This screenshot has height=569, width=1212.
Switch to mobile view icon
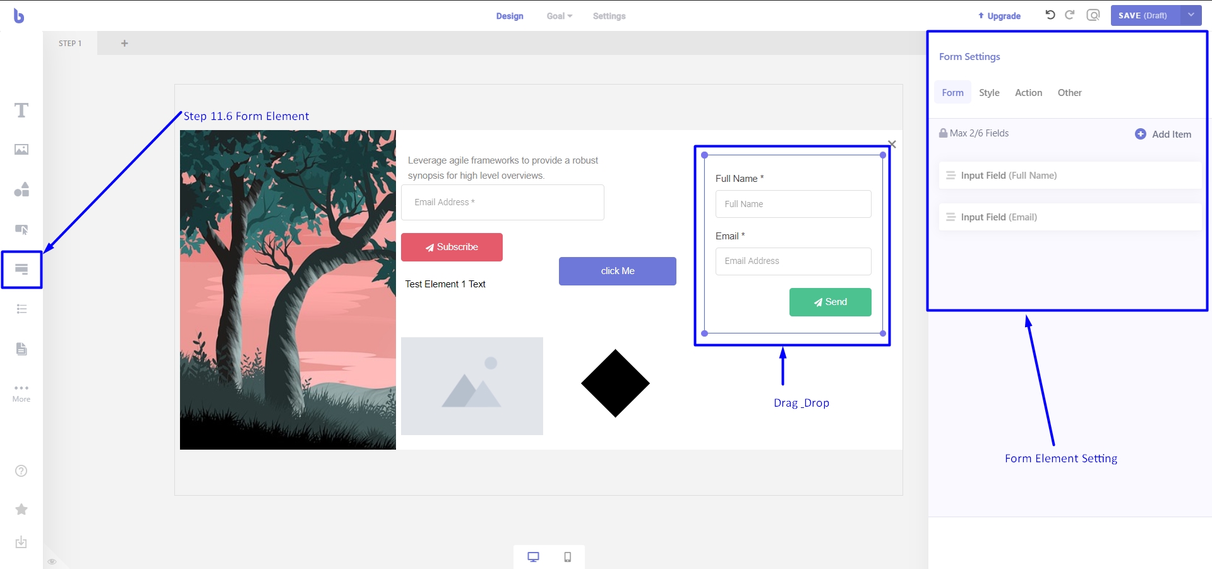point(568,557)
